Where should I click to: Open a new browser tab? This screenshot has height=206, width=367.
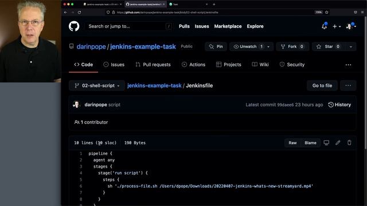214,4
